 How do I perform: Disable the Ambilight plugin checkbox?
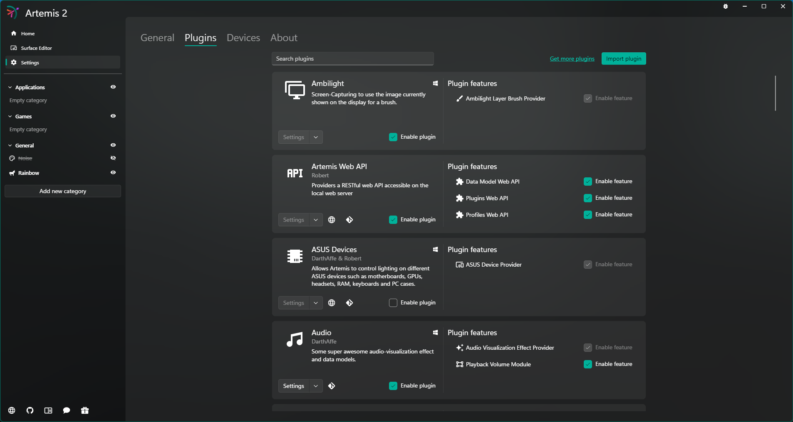[393, 137]
